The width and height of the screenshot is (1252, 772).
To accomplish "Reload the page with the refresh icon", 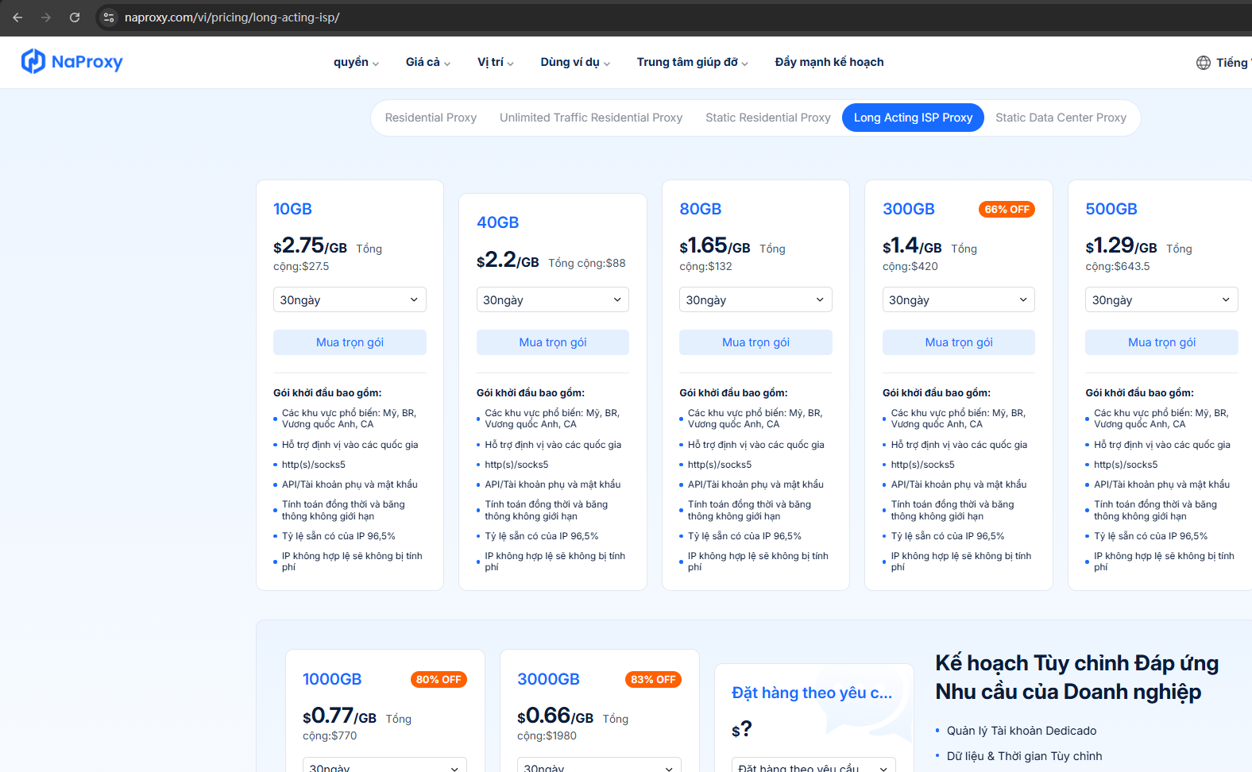I will click(75, 17).
